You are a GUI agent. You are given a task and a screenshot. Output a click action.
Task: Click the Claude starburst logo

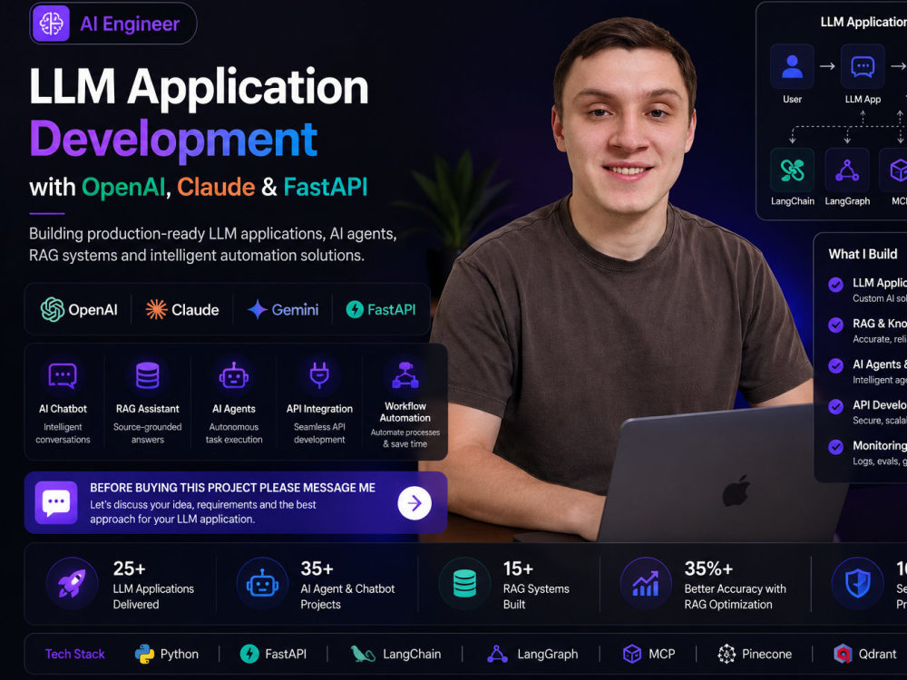coord(156,309)
